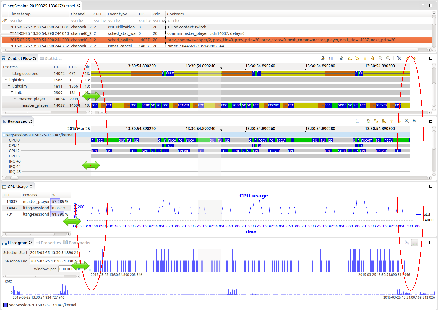Collapse seqSession kernel entry in Resources tree
Screen dimensions: 438x310
pyautogui.click(x=4, y=135)
